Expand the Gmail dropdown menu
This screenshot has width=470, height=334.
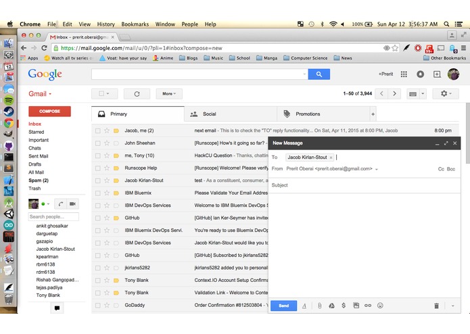pyautogui.click(x=40, y=94)
